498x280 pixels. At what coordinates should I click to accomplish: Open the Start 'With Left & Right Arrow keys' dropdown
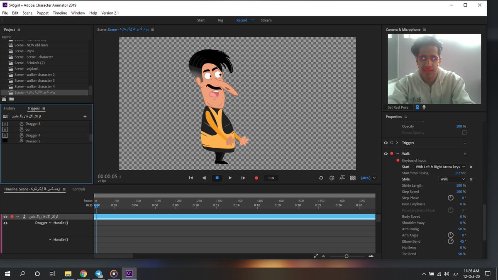(x=440, y=167)
